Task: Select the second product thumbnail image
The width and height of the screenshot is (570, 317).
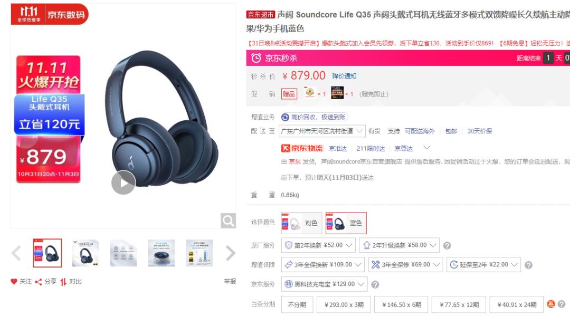Action: tap(85, 253)
